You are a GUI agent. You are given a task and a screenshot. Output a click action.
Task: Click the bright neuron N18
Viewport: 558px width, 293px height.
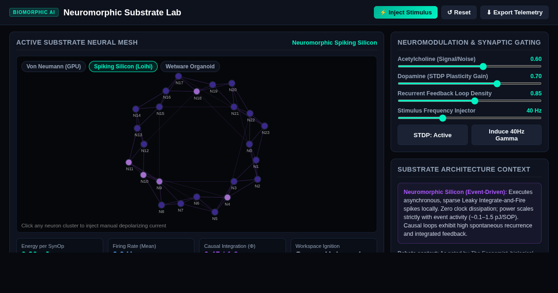point(197,92)
